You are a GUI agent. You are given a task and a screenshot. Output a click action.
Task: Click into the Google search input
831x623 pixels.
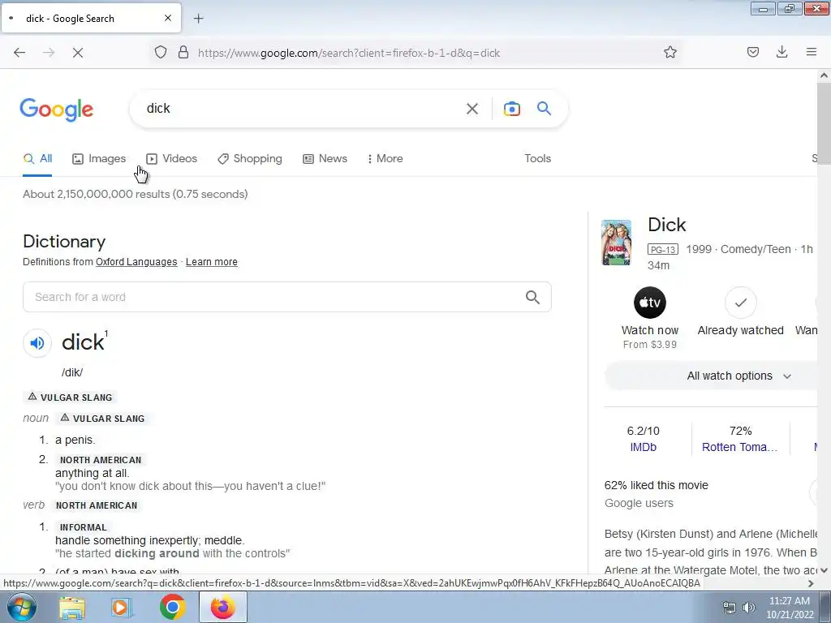[x=302, y=109]
